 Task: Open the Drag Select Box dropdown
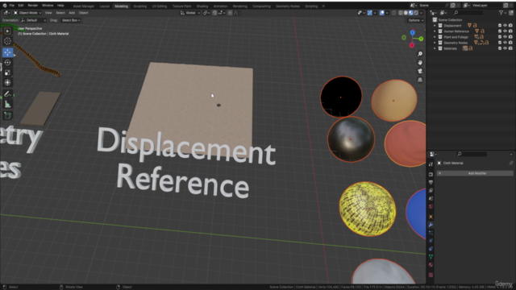coord(71,20)
